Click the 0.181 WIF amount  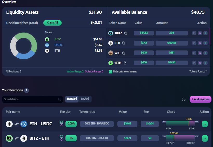coord(171,53)
